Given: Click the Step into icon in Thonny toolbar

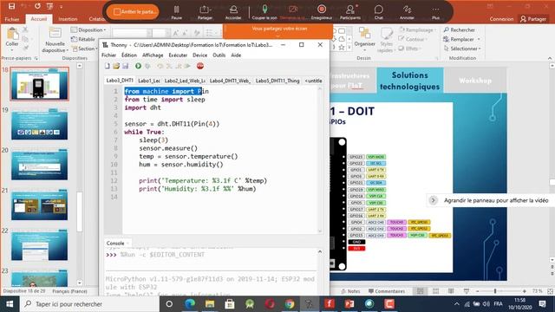Looking at the screenshot, I should (169, 66).
